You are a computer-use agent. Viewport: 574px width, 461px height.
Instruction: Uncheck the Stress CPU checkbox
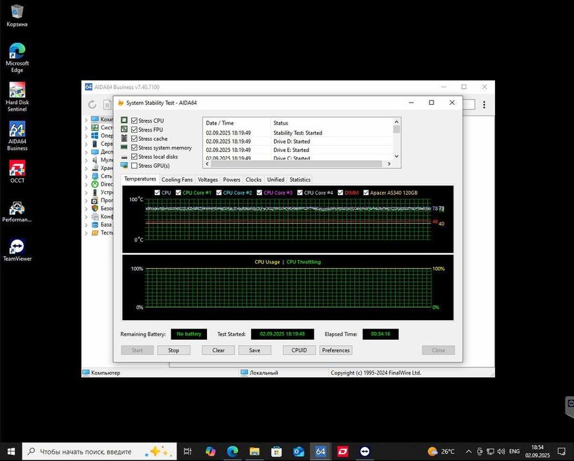(134, 121)
